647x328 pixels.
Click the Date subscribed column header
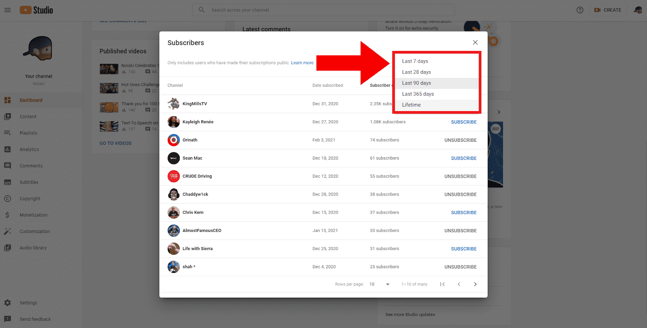tap(328, 85)
